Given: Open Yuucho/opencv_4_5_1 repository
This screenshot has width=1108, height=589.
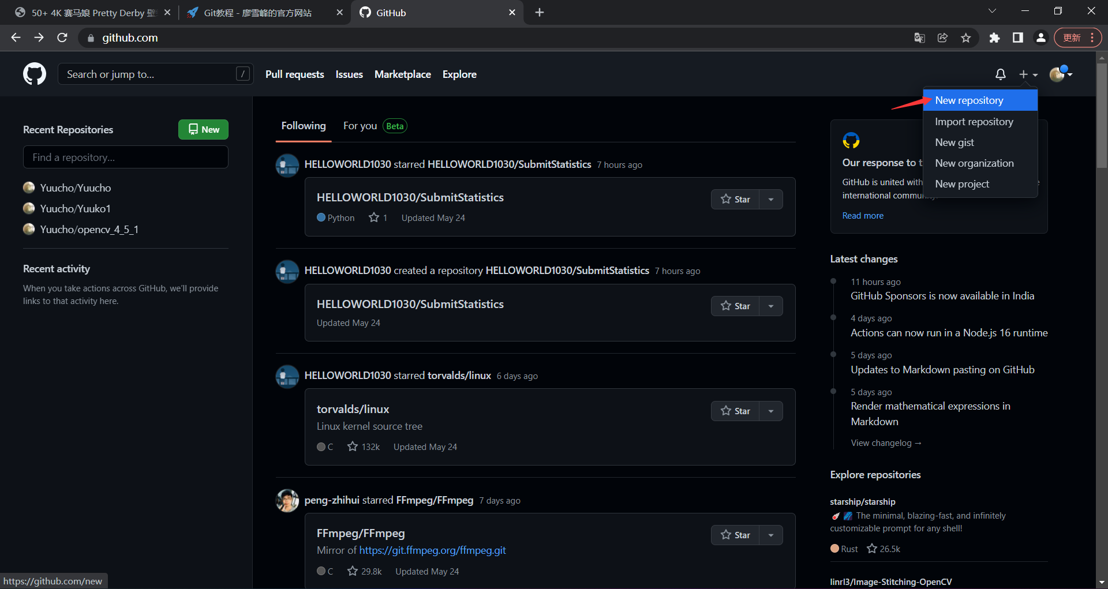Looking at the screenshot, I should (x=89, y=229).
